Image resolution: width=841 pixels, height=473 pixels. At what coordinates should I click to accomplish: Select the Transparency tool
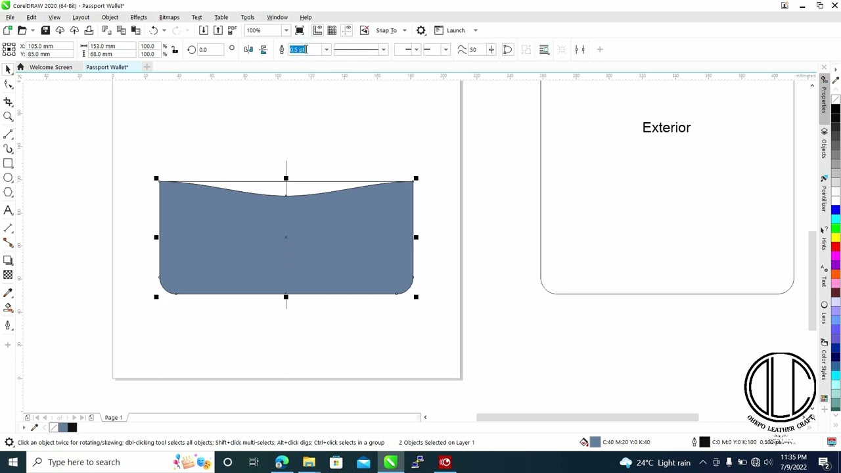coord(8,275)
